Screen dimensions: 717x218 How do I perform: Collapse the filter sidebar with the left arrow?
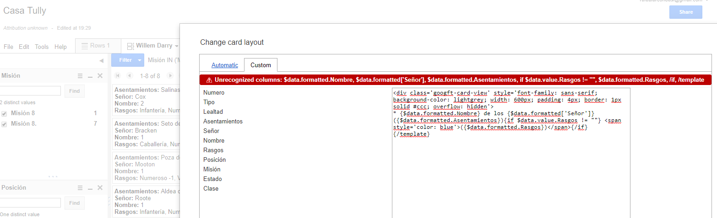(101, 61)
